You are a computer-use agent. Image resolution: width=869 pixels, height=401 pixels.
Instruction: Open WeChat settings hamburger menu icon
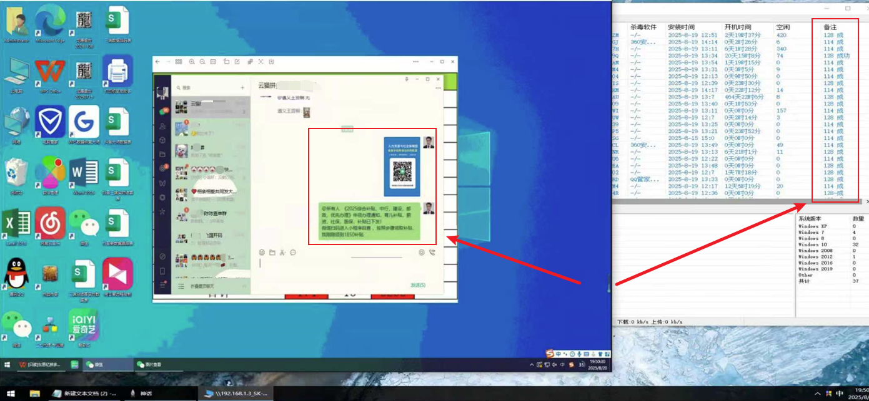tap(162, 284)
